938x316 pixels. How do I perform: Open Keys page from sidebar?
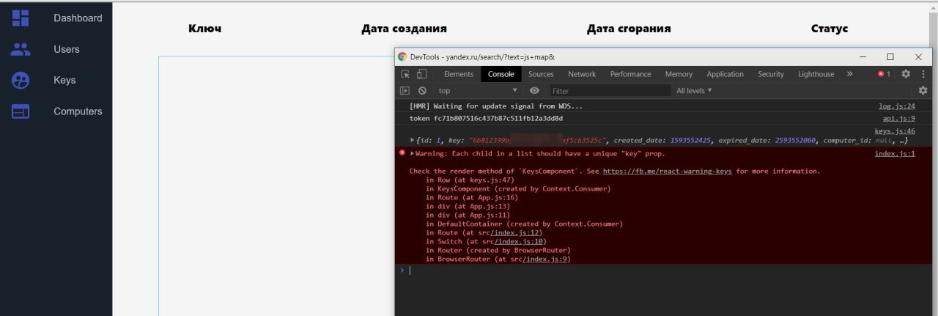pos(64,81)
